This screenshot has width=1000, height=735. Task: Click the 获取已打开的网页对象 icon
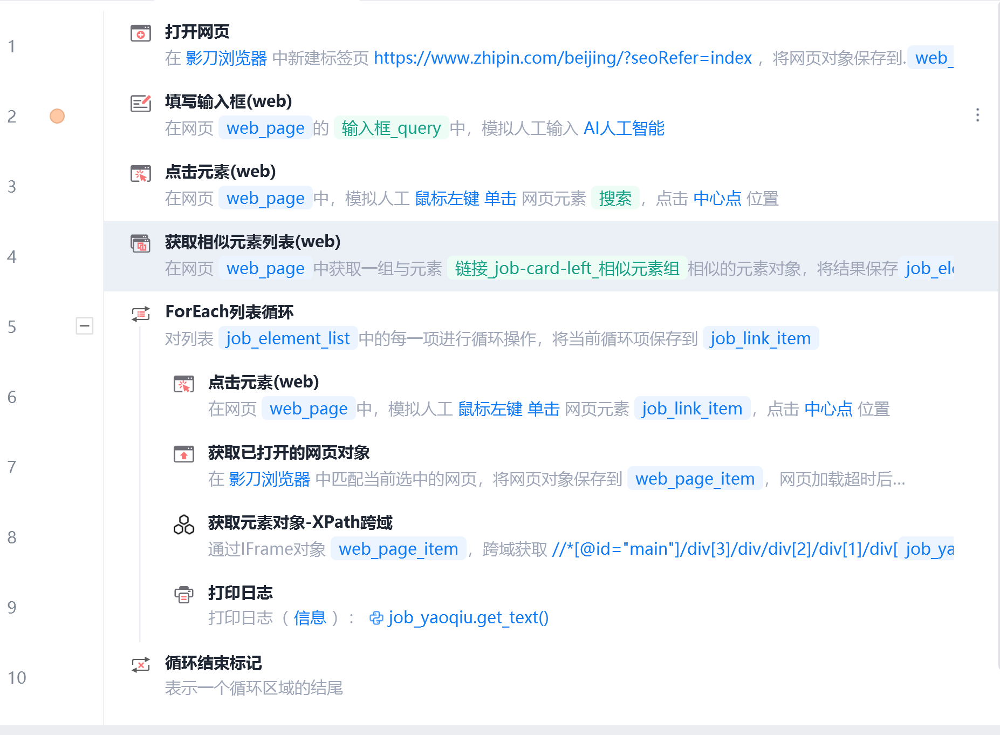click(183, 454)
